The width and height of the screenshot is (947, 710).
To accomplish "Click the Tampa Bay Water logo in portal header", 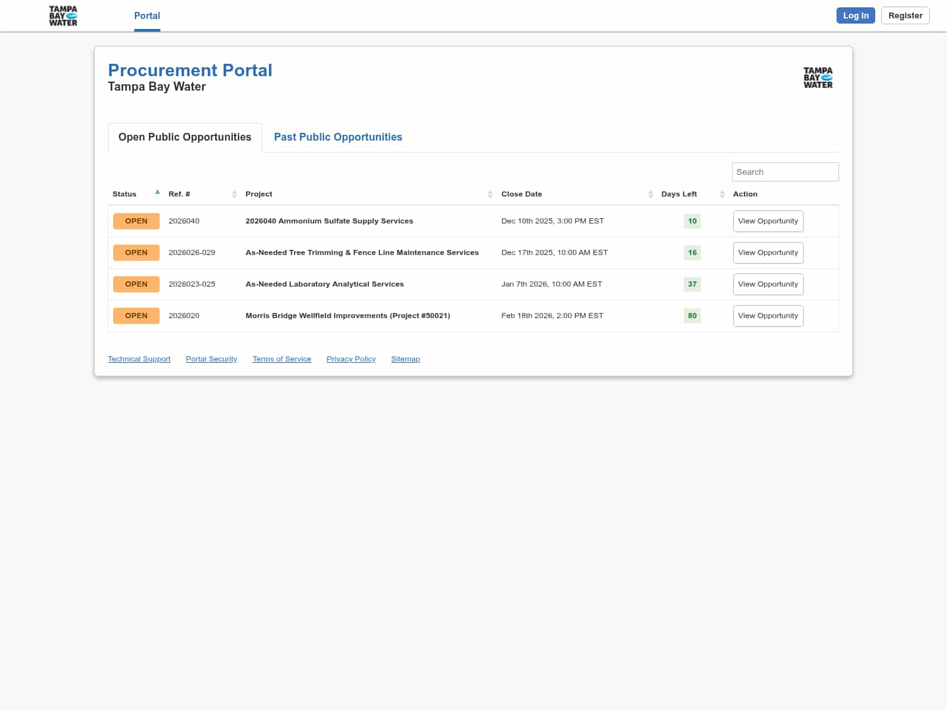I will (817, 78).
